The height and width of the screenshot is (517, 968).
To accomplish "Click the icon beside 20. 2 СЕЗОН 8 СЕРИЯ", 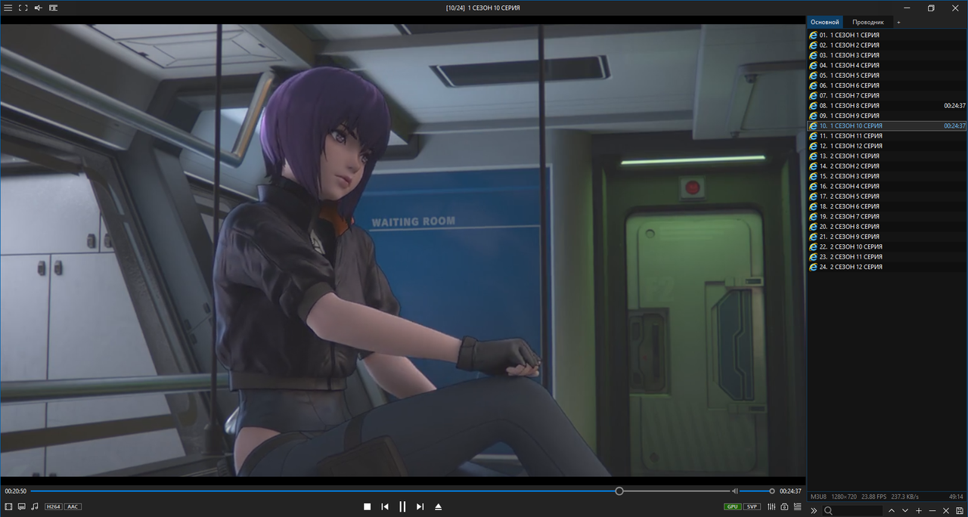I will (x=813, y=227).
